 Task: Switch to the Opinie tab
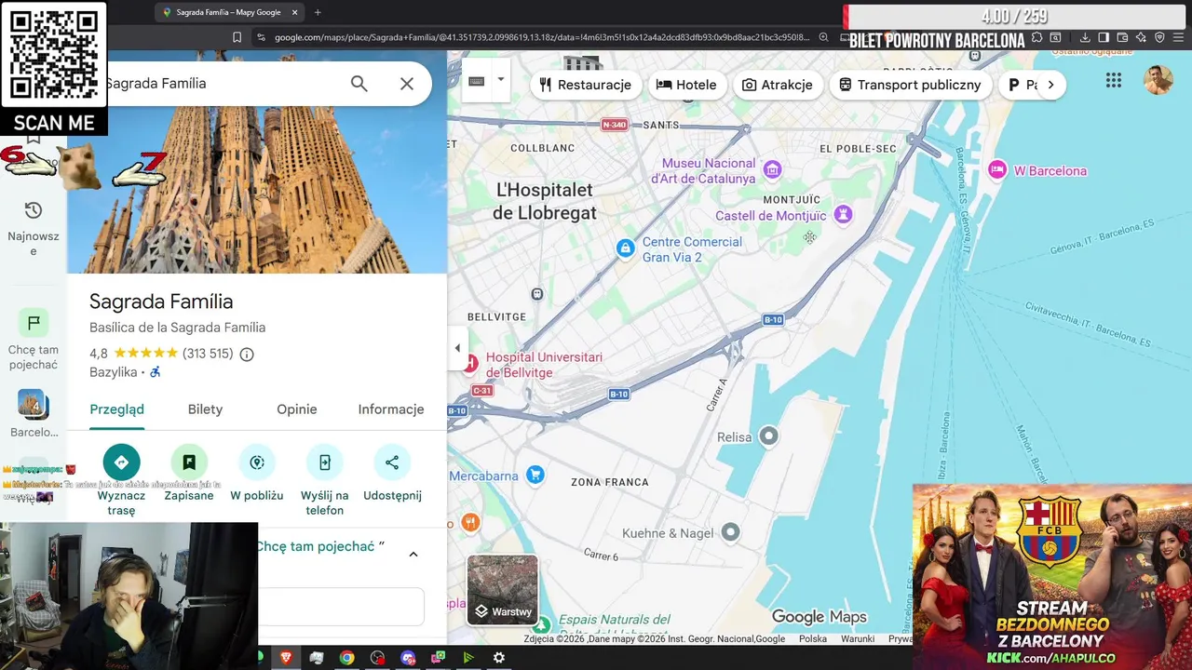[296, 409]
